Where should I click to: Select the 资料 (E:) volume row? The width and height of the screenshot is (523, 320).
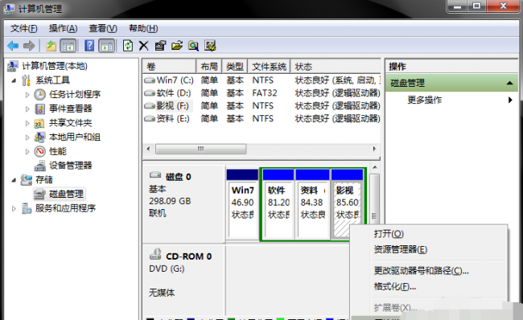click(261, 119)
